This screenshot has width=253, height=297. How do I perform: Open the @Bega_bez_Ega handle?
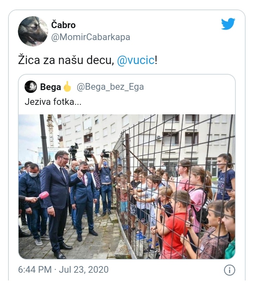(x=110, y=87)
